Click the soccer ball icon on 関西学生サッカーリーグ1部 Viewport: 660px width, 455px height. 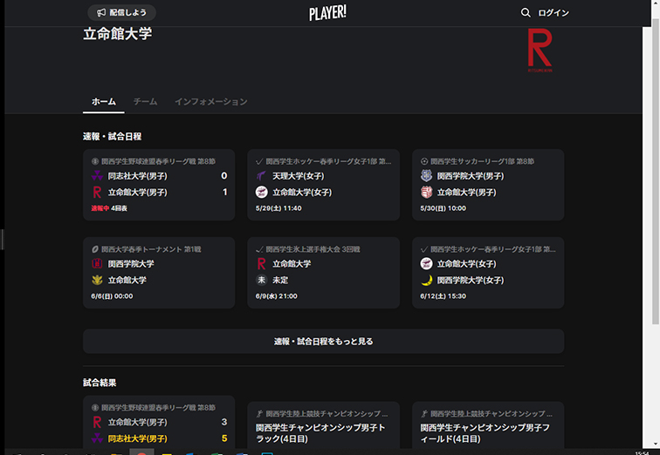point(424,161)
